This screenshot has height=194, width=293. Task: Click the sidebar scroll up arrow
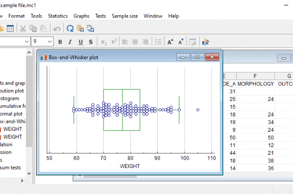coord(29,52)
